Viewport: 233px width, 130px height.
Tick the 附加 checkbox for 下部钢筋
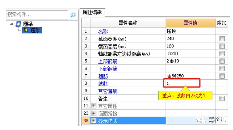coord(222,69)
